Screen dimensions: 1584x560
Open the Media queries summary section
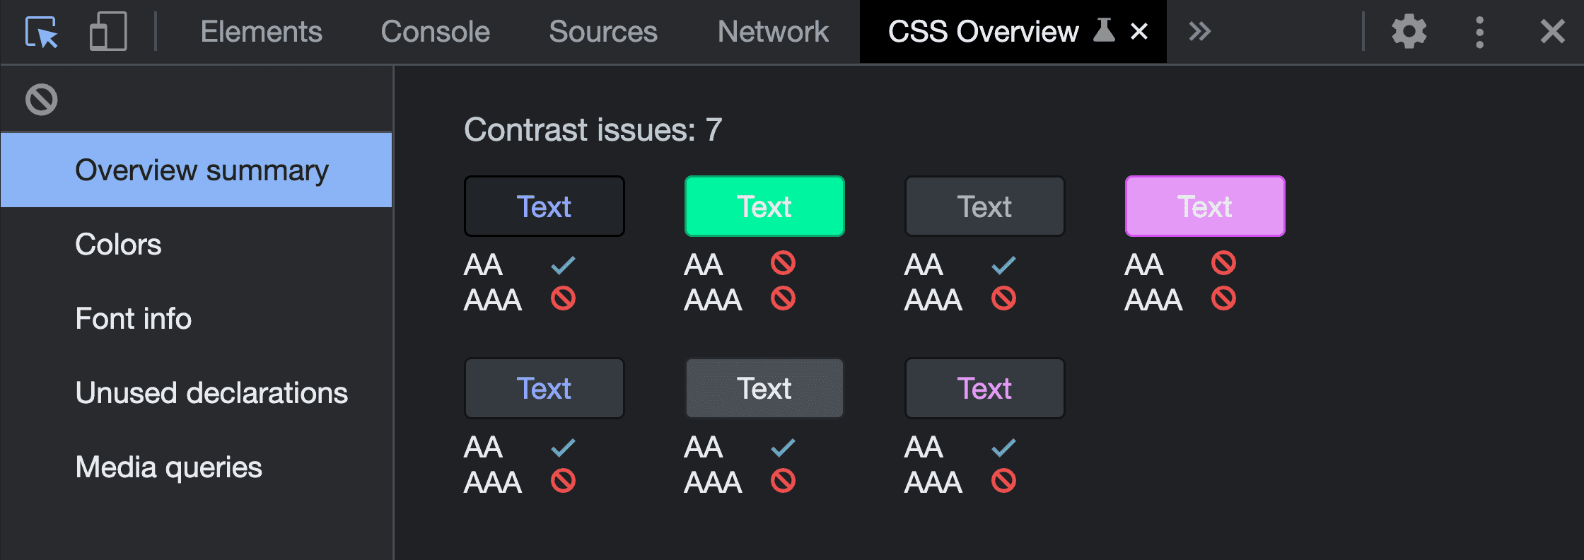pyautogui.click(x=169, y=467)
